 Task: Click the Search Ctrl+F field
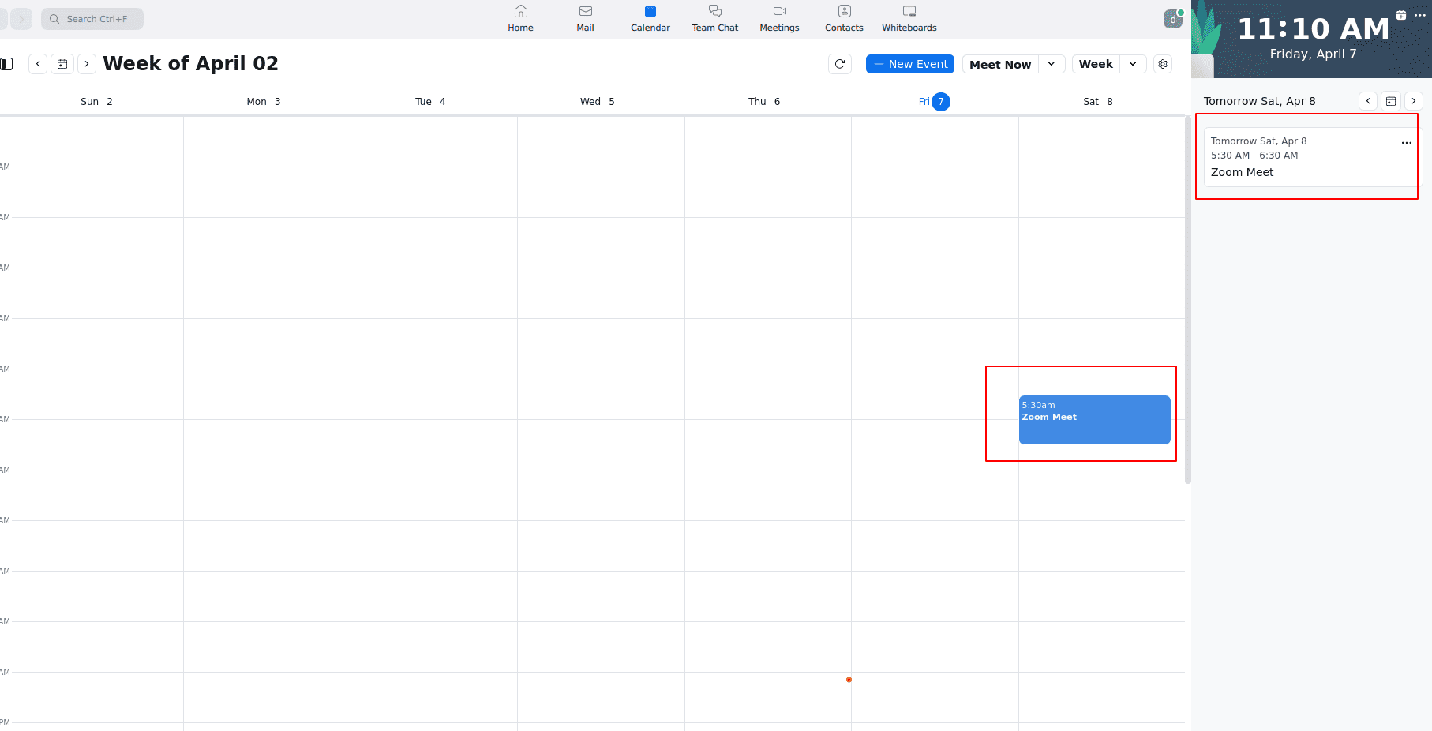click(92, 19)
